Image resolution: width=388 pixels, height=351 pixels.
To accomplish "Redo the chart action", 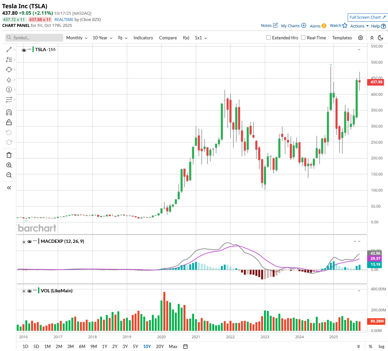I will pos(9,142).
